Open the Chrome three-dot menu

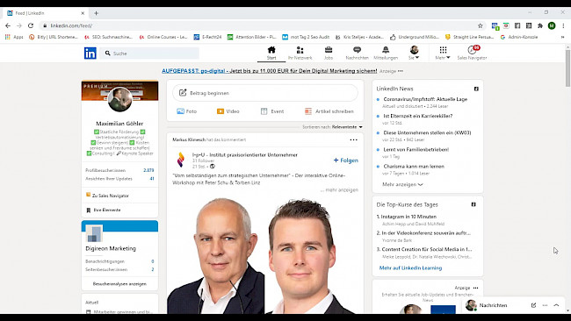(563, 25)
